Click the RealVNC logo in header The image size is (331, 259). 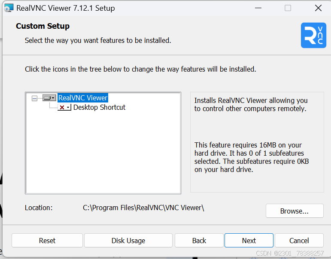pos(313,35)
